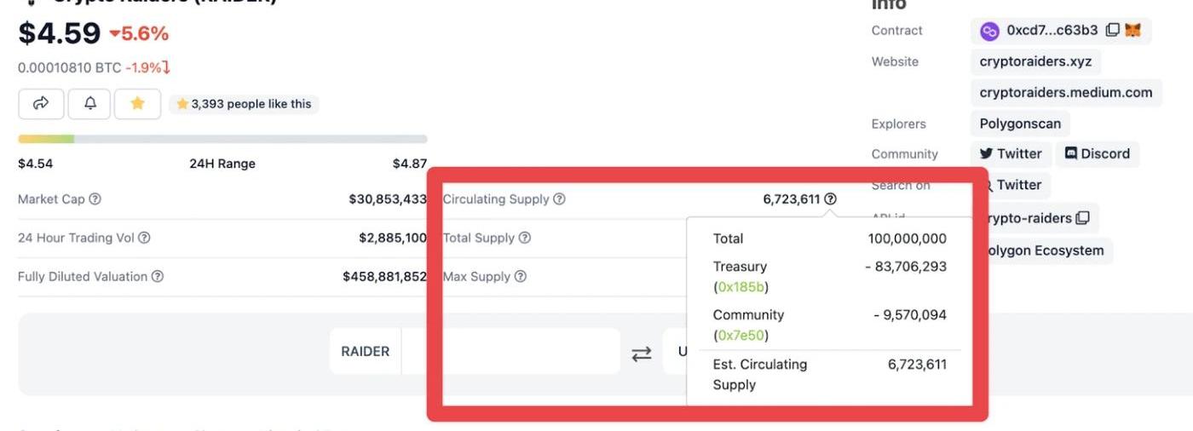1193x431 pixels.
Task: Click Market Cap help question icon
Action: point(95,199)
